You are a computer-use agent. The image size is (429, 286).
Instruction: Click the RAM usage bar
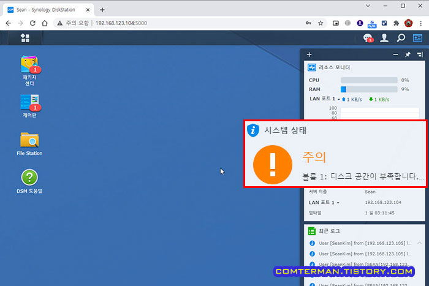pyautogui.click(x=369, y=89)
